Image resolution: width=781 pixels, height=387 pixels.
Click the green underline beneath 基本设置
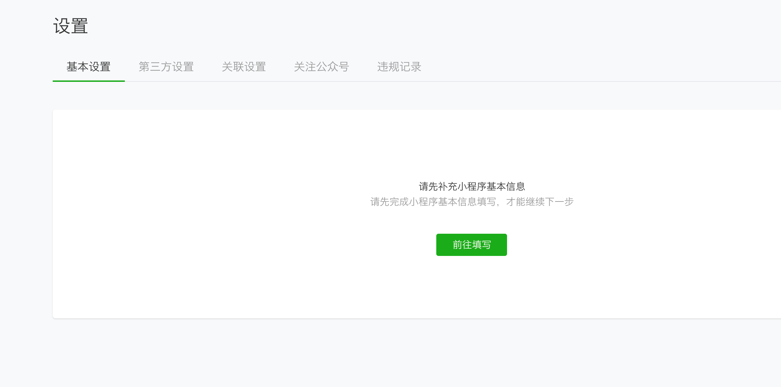coord(89,81)
